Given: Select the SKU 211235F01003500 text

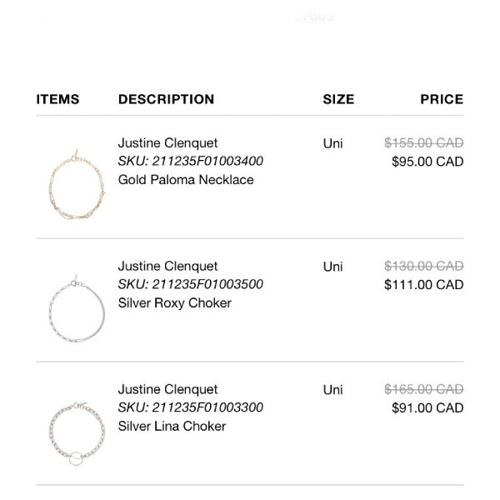Looking at the screenshot, I should 191,284.
